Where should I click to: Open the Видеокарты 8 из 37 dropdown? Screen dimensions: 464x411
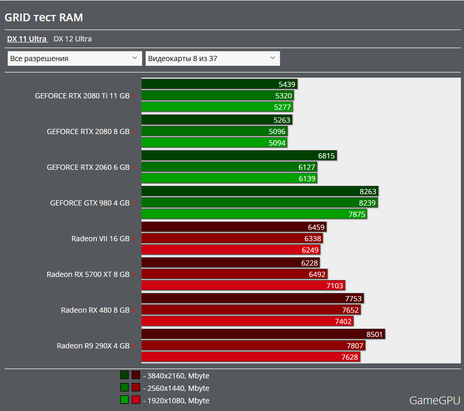[x=213, y=58]
